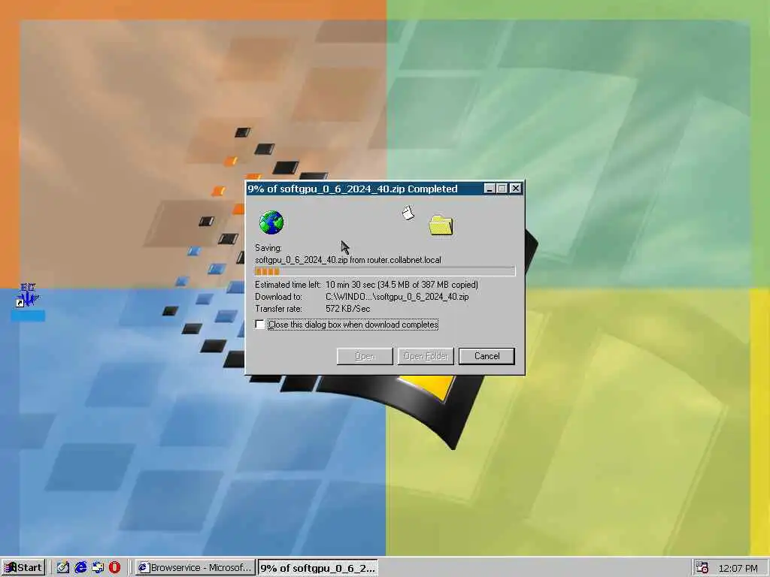Click the 12:07 PM clock
770x577 pixels.
pos(738,568)
